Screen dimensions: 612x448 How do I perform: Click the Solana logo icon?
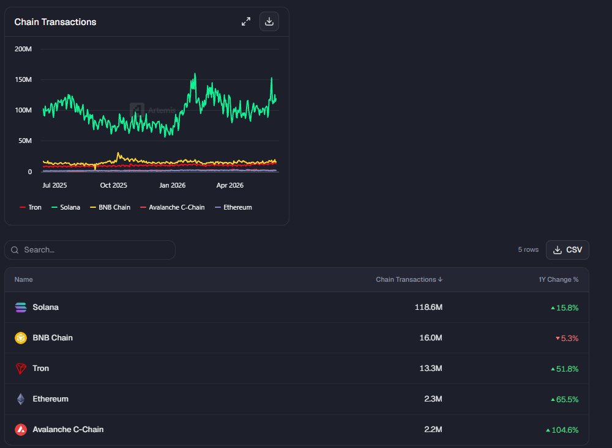(x=21, y=307)
